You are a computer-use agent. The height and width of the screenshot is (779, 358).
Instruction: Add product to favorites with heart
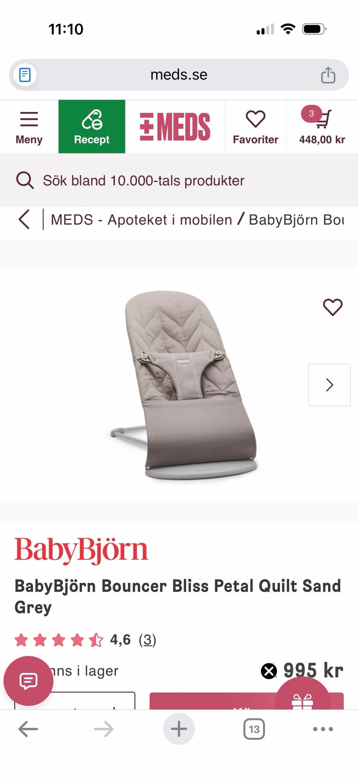333,307
